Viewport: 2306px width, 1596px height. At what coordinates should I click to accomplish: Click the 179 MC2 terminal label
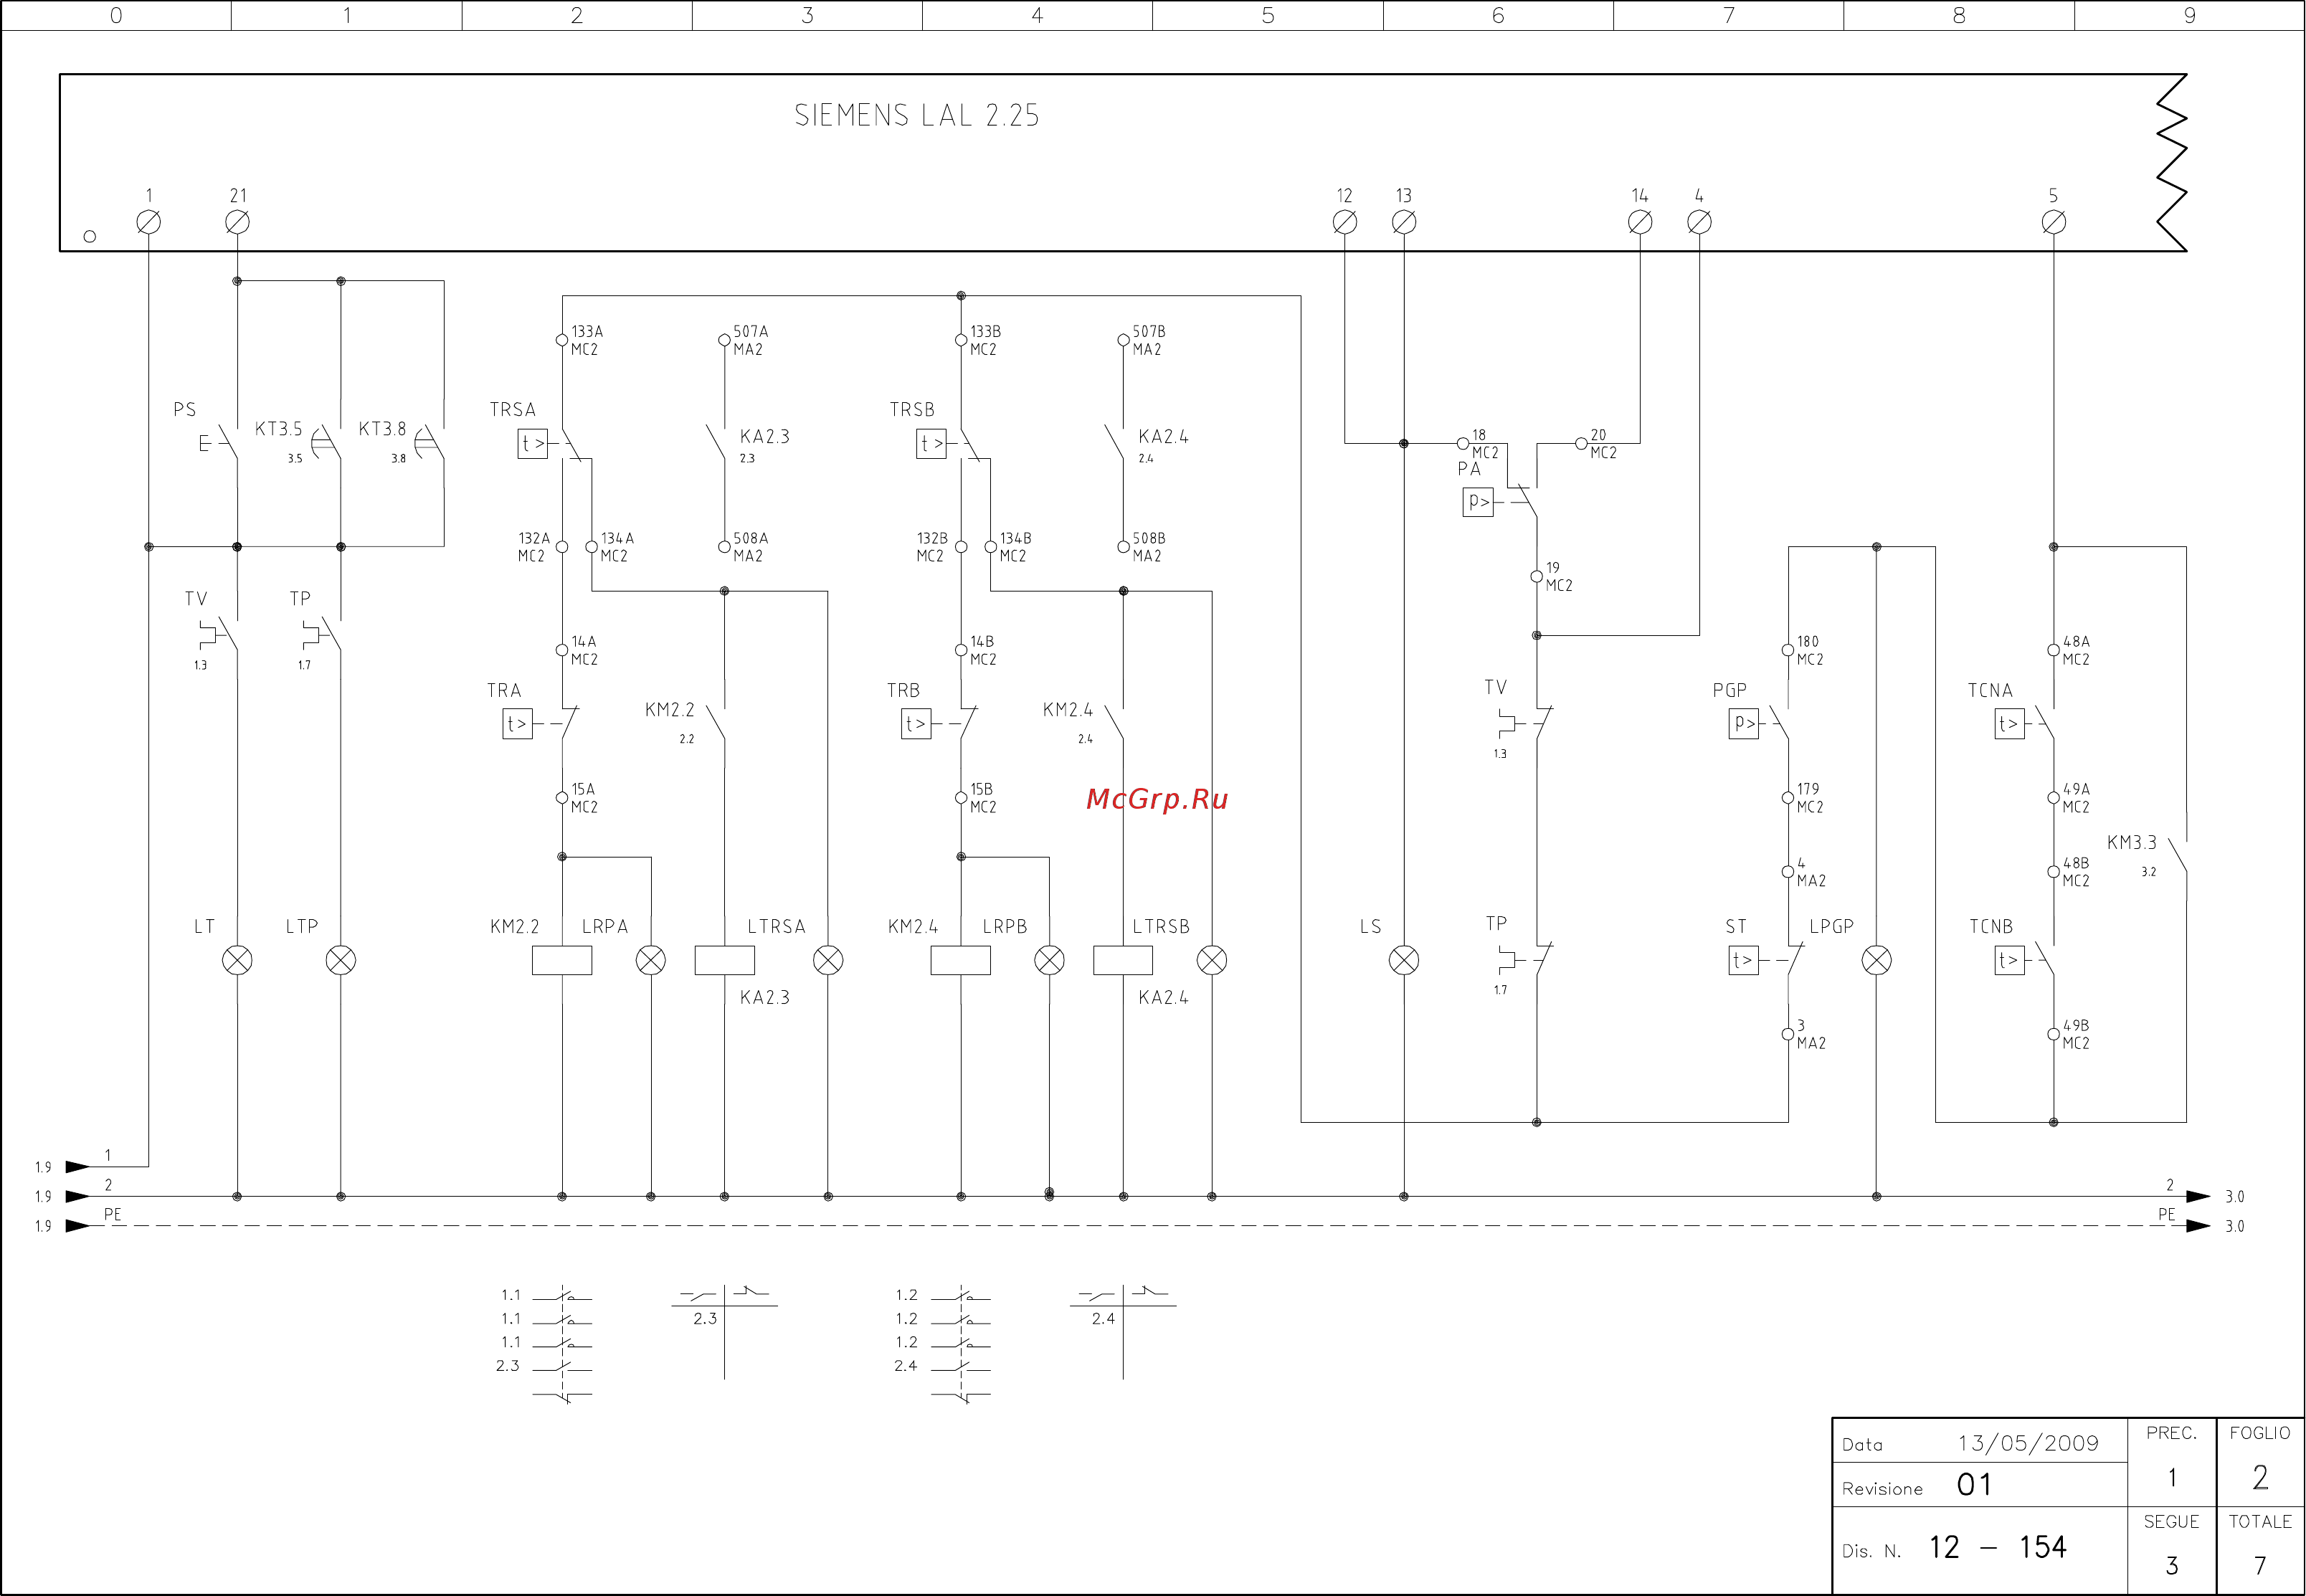pos(1810,798)
